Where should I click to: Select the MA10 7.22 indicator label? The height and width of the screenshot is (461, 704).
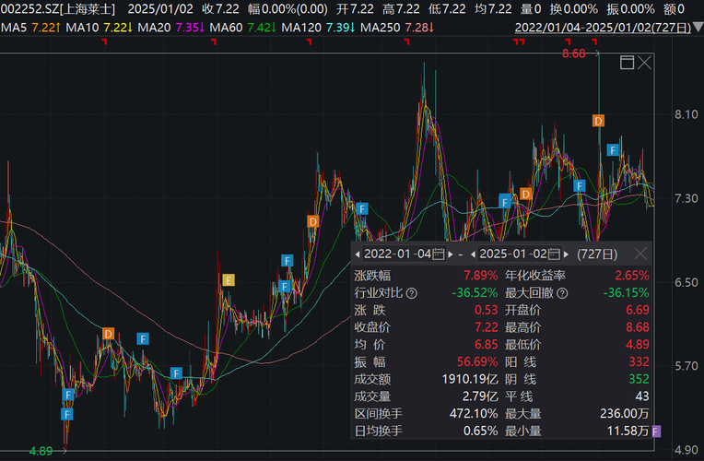(x=100, y=28)
